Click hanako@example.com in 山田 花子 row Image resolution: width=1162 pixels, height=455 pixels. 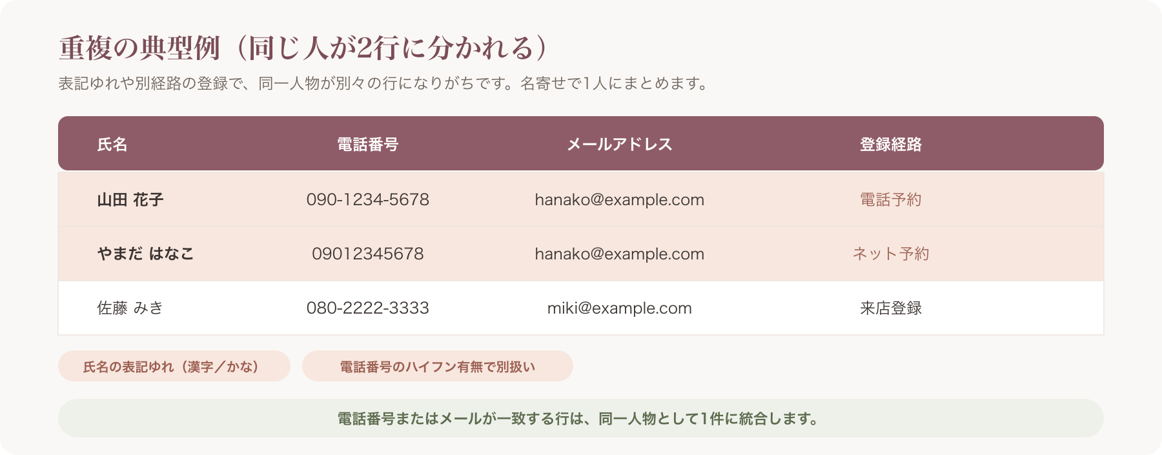[x=620, y=200]
